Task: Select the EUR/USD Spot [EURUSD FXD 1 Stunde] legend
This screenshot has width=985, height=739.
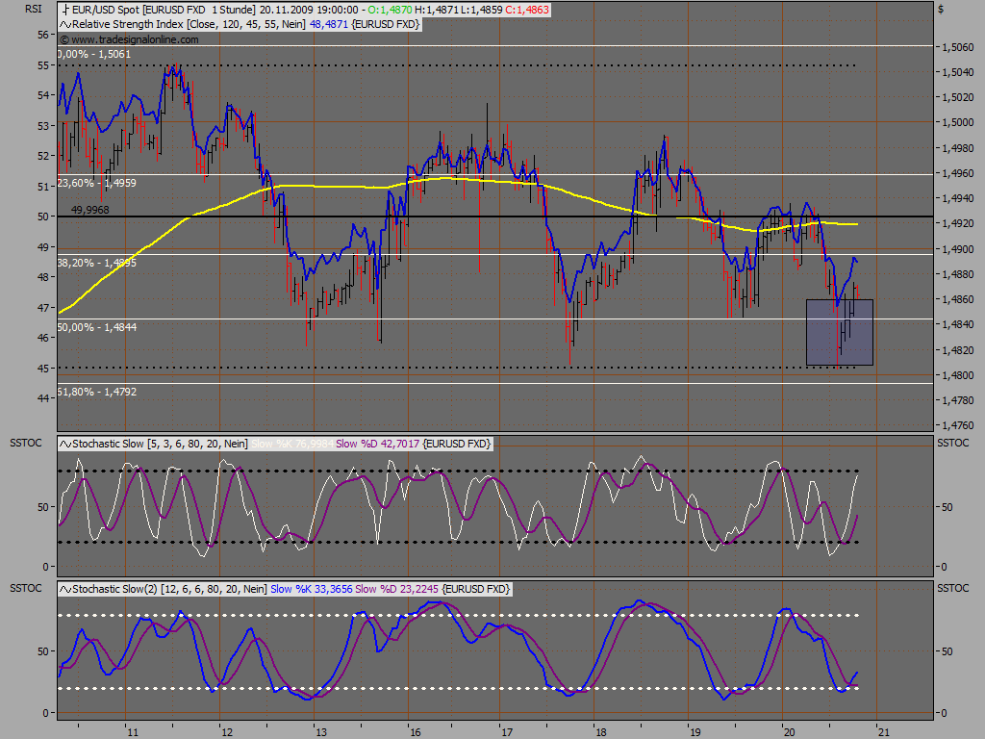Action: pos(164,10)
